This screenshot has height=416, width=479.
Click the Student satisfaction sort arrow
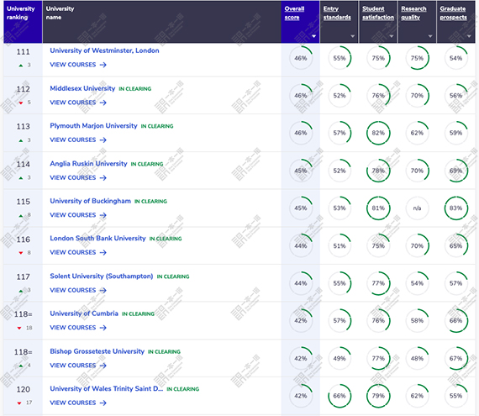tap(392, 36)
